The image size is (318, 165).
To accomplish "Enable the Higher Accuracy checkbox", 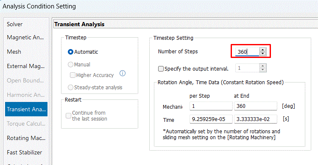I will pos(73,75).
